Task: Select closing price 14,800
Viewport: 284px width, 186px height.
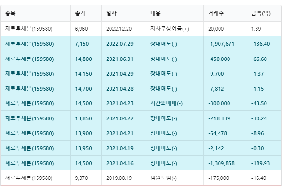Action: [x=83, y=59]
